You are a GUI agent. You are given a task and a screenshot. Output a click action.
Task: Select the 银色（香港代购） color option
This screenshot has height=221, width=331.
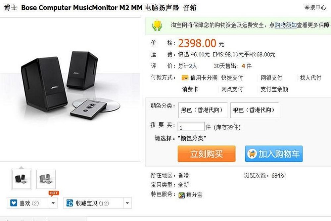point(255,110)
